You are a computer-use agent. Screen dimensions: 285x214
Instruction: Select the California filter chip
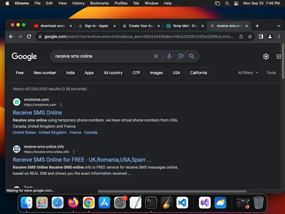click(x=198, y=73)
